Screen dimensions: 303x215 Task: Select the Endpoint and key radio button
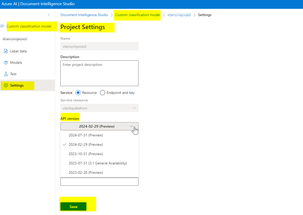tap(102, 93)
